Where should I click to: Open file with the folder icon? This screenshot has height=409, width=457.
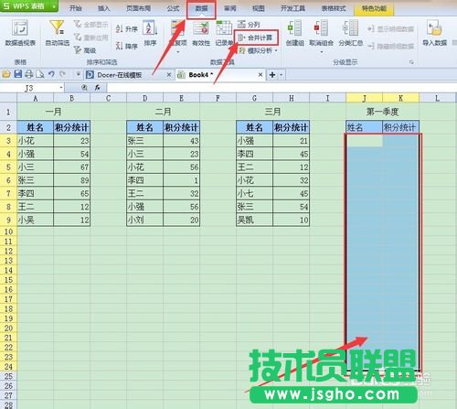(x=6, y=74)
